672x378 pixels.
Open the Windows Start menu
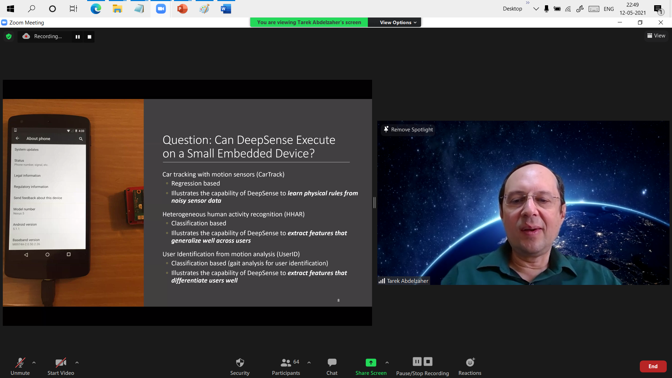click(10, 9)
